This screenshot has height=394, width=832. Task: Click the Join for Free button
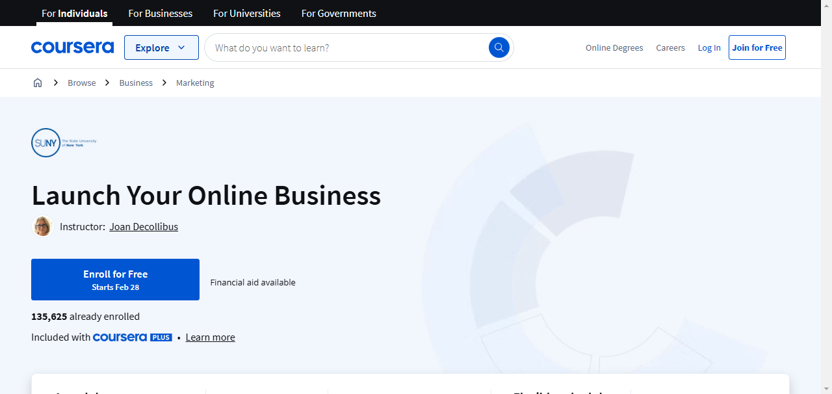757,47
